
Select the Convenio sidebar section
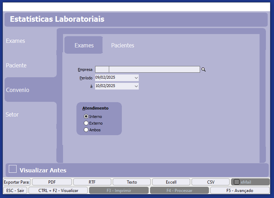(x=18, y=90)
